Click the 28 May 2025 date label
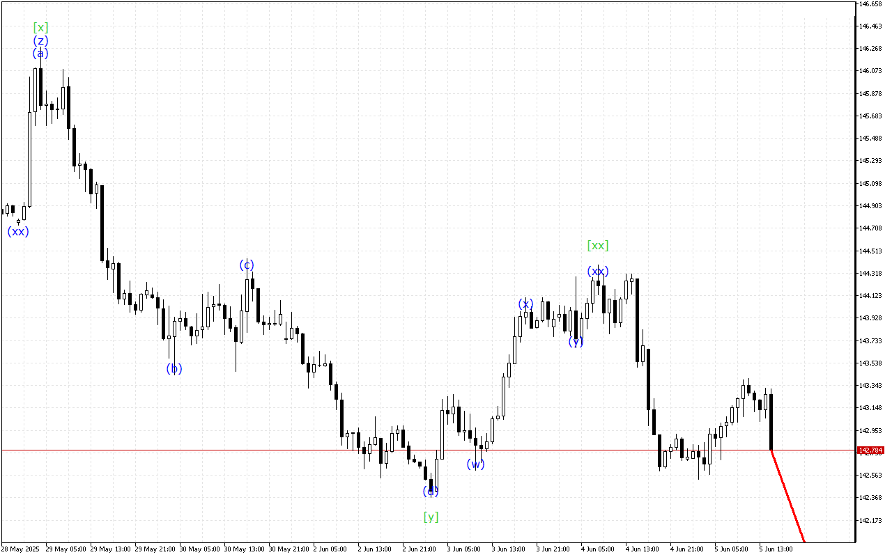The height and width of the screenshot is (557, 892). (x=21, y=549)
